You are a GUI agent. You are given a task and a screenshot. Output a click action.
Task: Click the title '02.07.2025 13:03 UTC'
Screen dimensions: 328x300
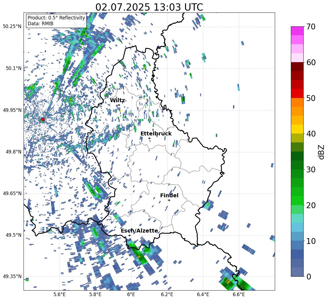(149, 7)
